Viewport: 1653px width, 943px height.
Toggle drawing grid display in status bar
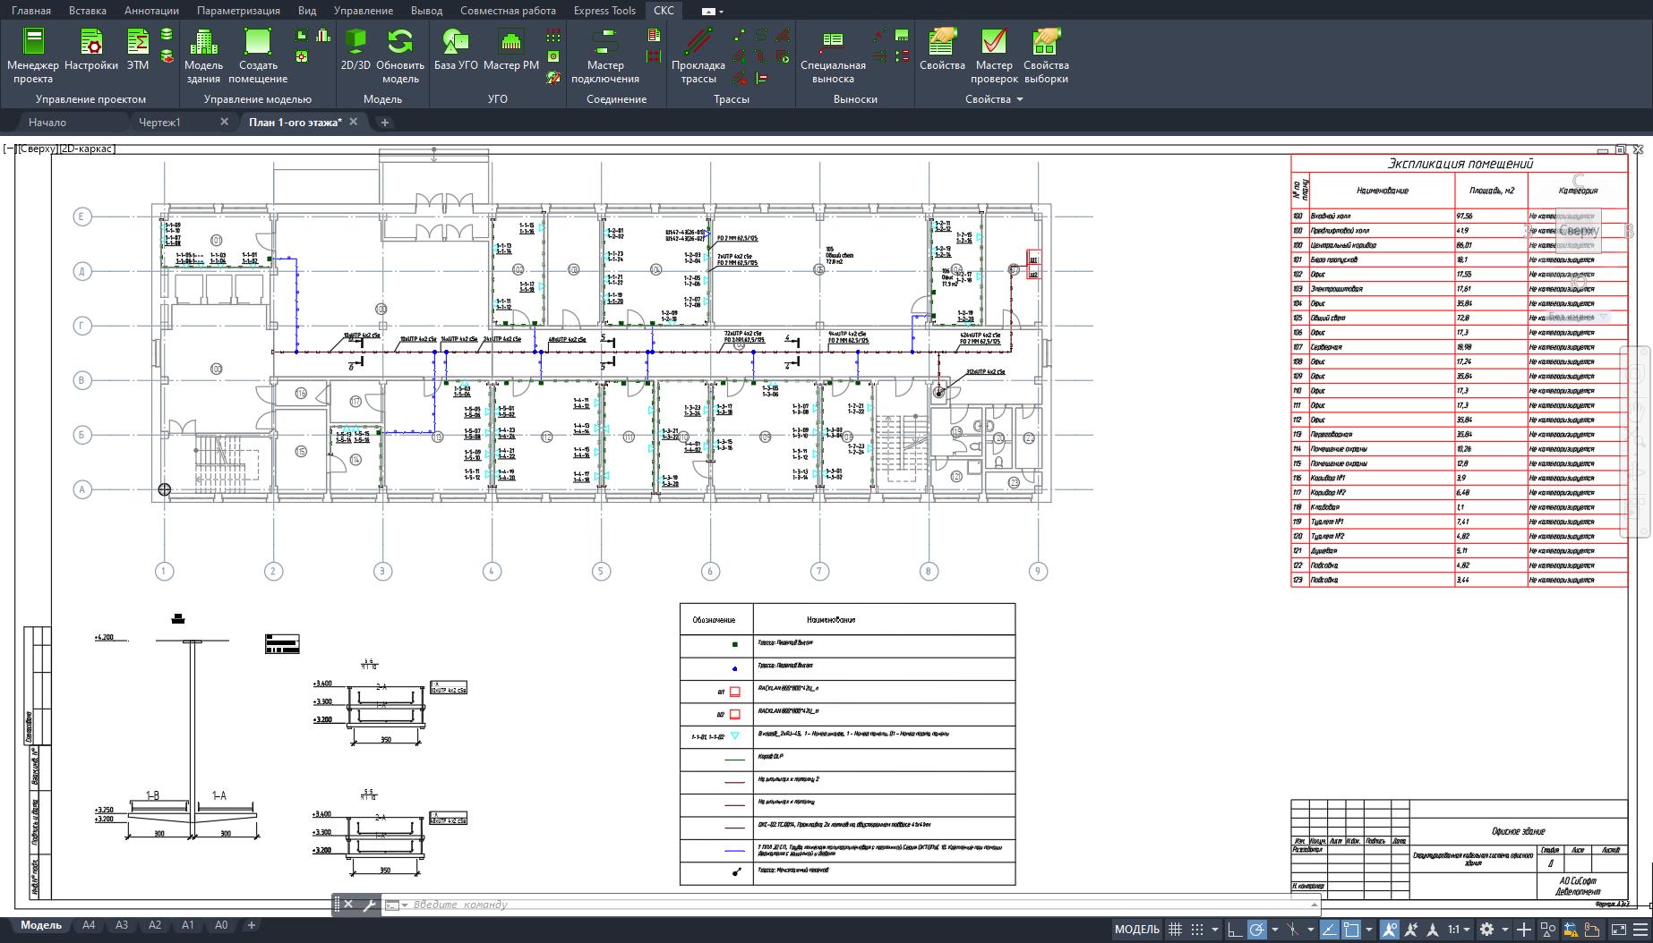point(1175,930)
